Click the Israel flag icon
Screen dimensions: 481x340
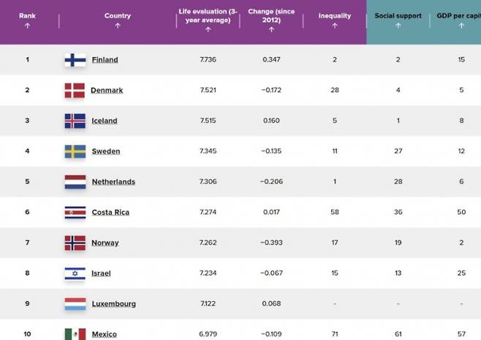pyautogui.click(x=75, y=273)
